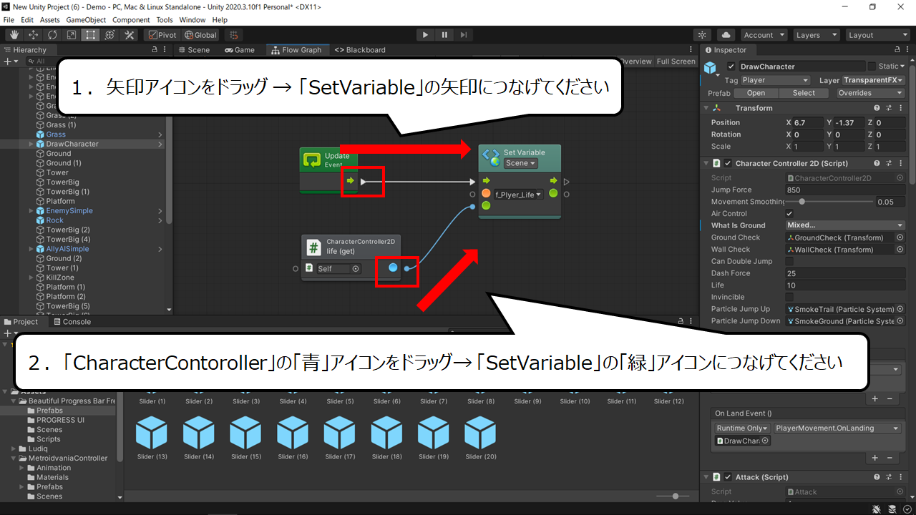916x515 pixels.
Task: Pick object for Ground Check field
Action: coord(900,237)
